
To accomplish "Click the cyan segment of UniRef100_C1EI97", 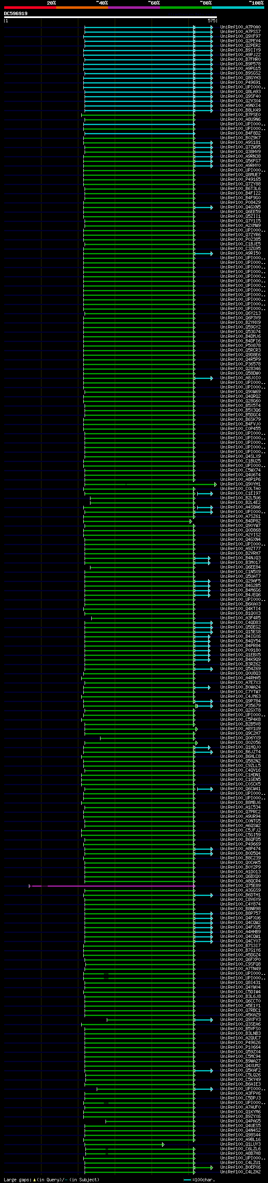I will [x=205, y=494].
